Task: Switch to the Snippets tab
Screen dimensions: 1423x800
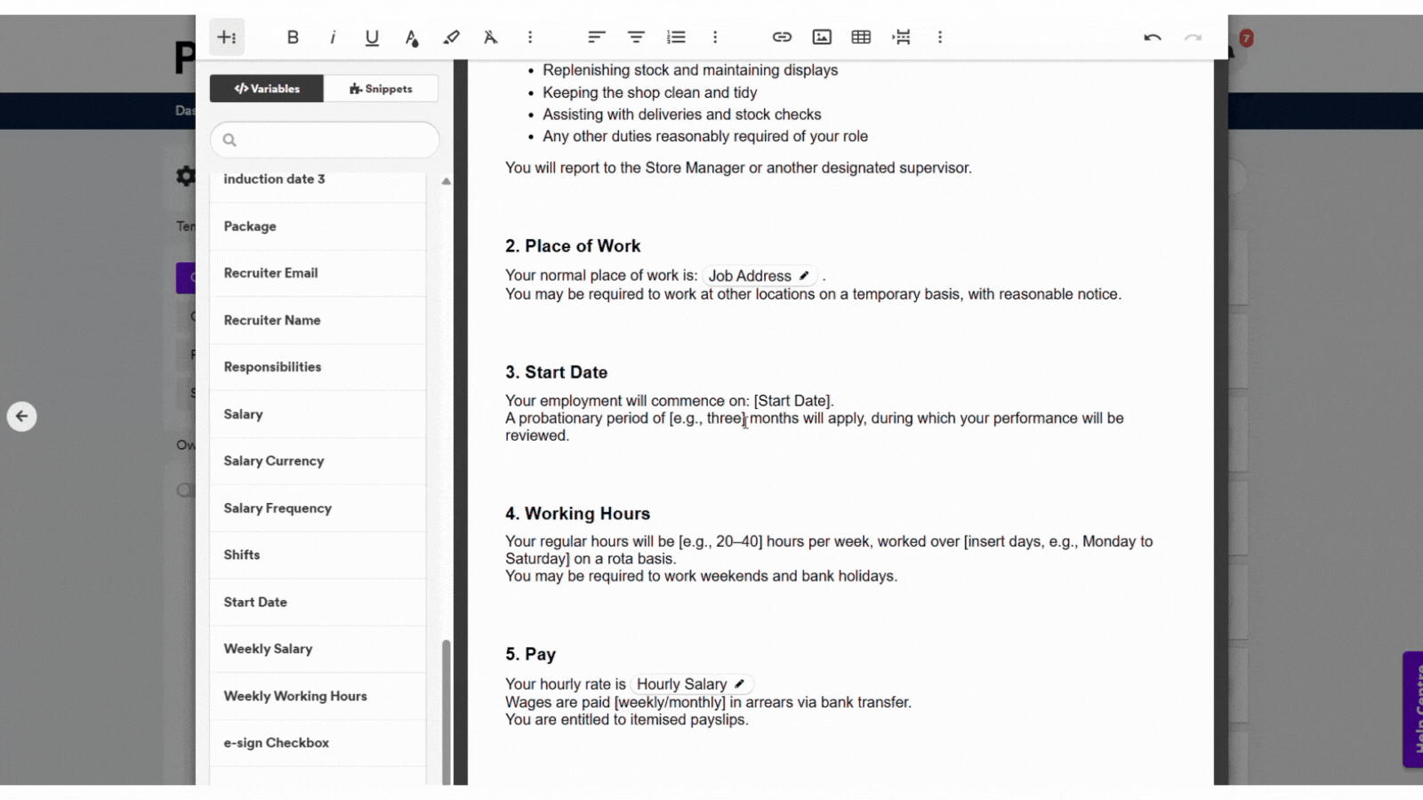Action: pyautogui.click(x=381, y=89)
